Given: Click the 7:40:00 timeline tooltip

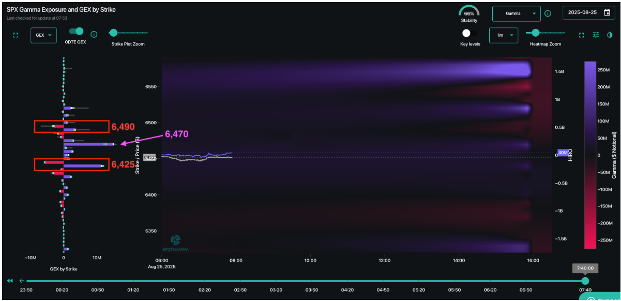Looking at the screenshot, I should point(585,268).
